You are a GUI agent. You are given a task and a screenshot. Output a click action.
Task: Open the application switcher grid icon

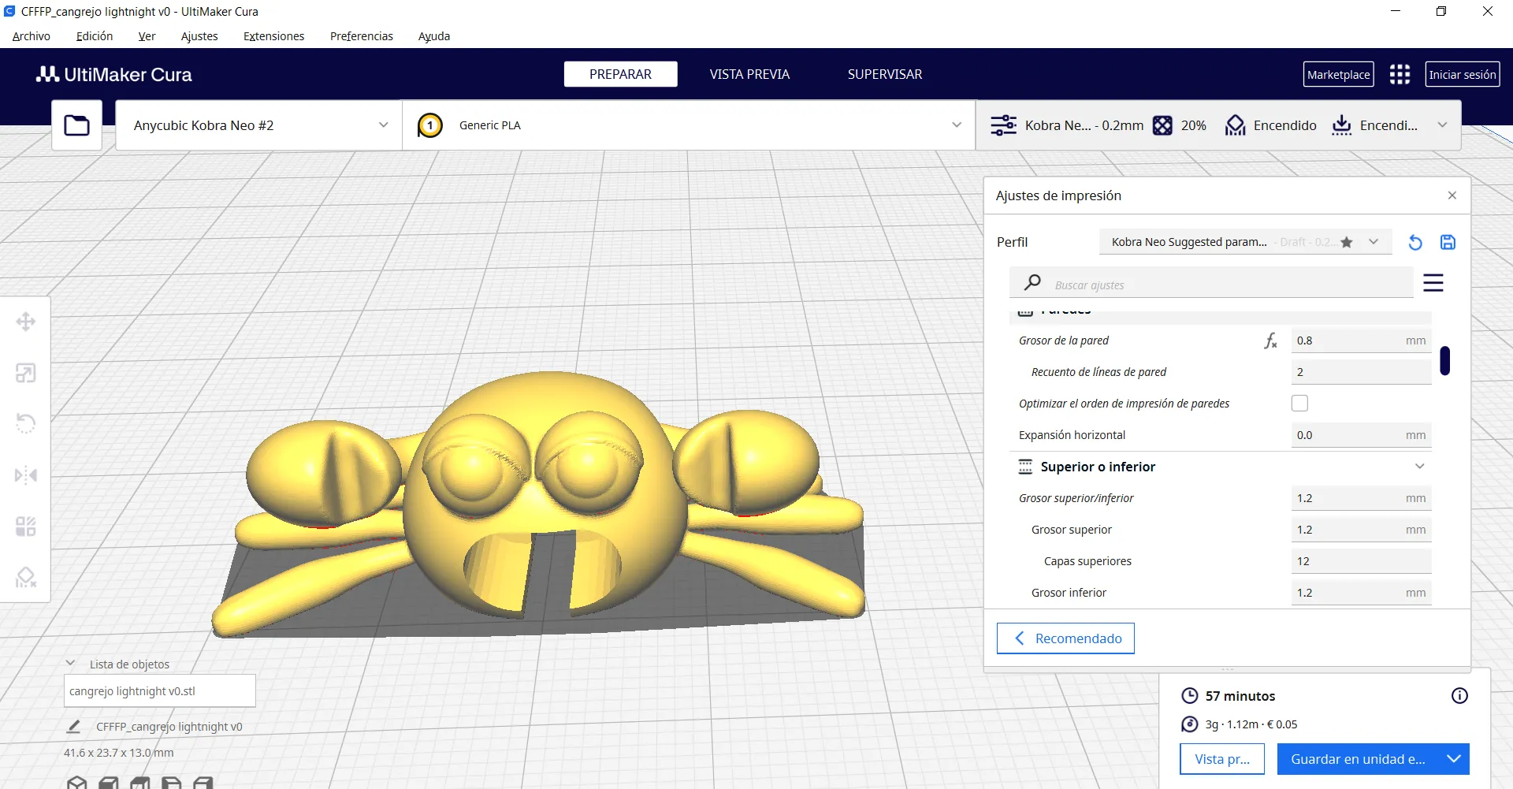pos(1400,74)
